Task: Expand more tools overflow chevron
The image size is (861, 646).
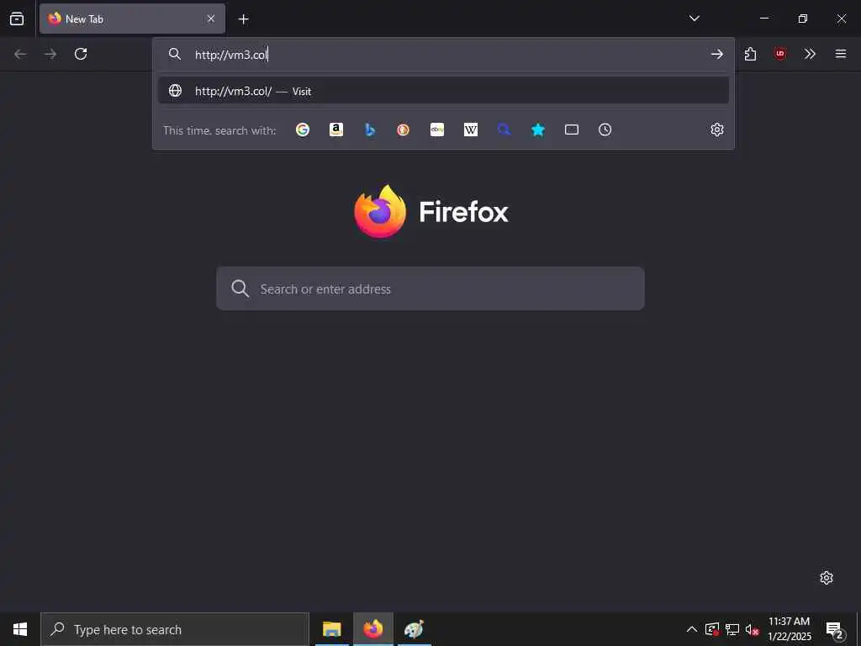Action: (810, 54)
